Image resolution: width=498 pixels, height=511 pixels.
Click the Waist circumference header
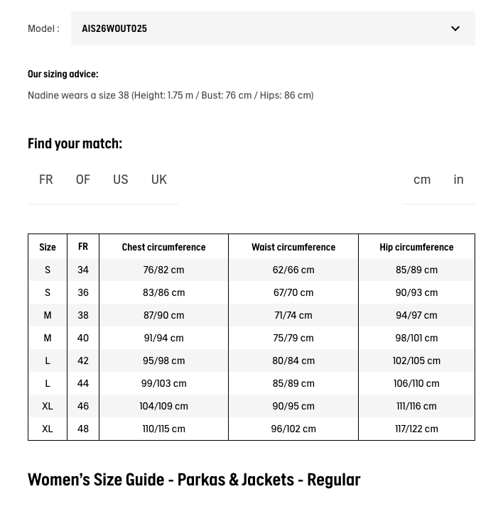[293, 247]
